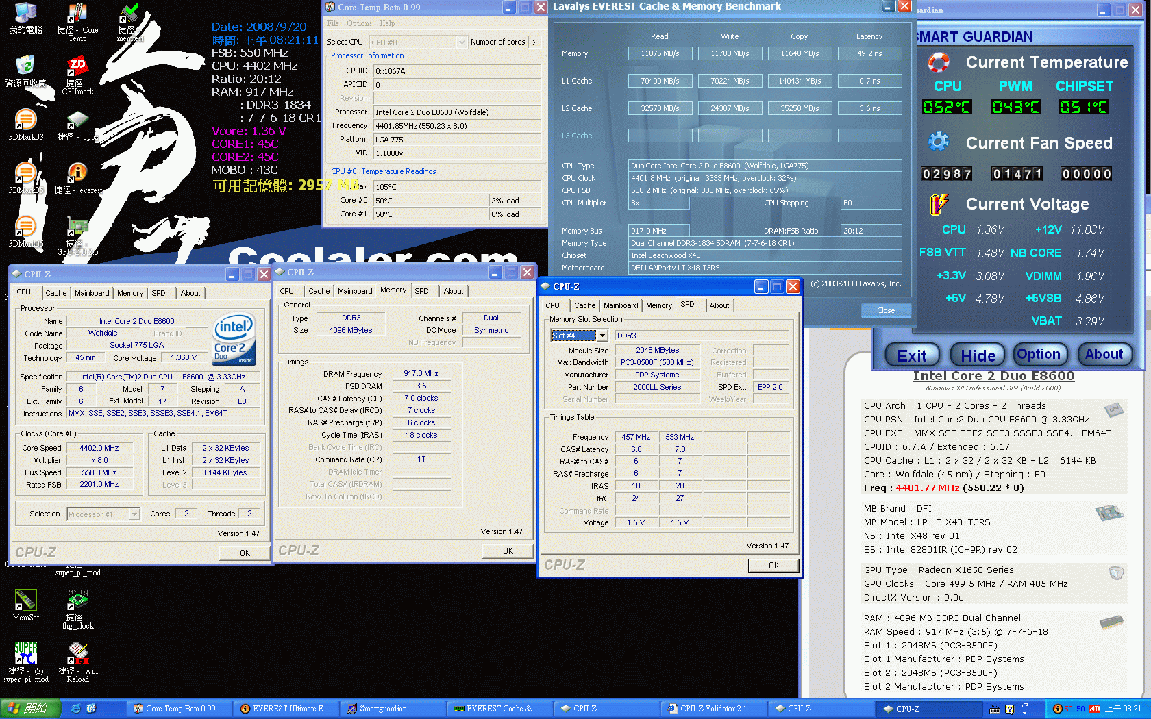Image resolution: width=1151 pixels, height=719 pixels.
Task: Click the Intel Core 2 Duo logo in CPU-Z
Action: pyautogui.click(x=234, y=339)
